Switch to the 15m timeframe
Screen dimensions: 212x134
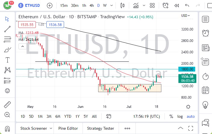64,5
